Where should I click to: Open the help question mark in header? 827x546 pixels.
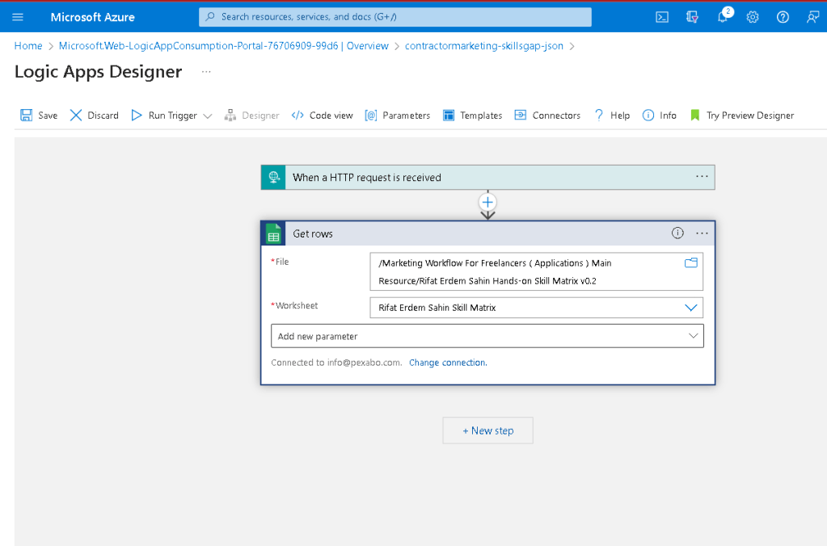click(x=783, y=17)
